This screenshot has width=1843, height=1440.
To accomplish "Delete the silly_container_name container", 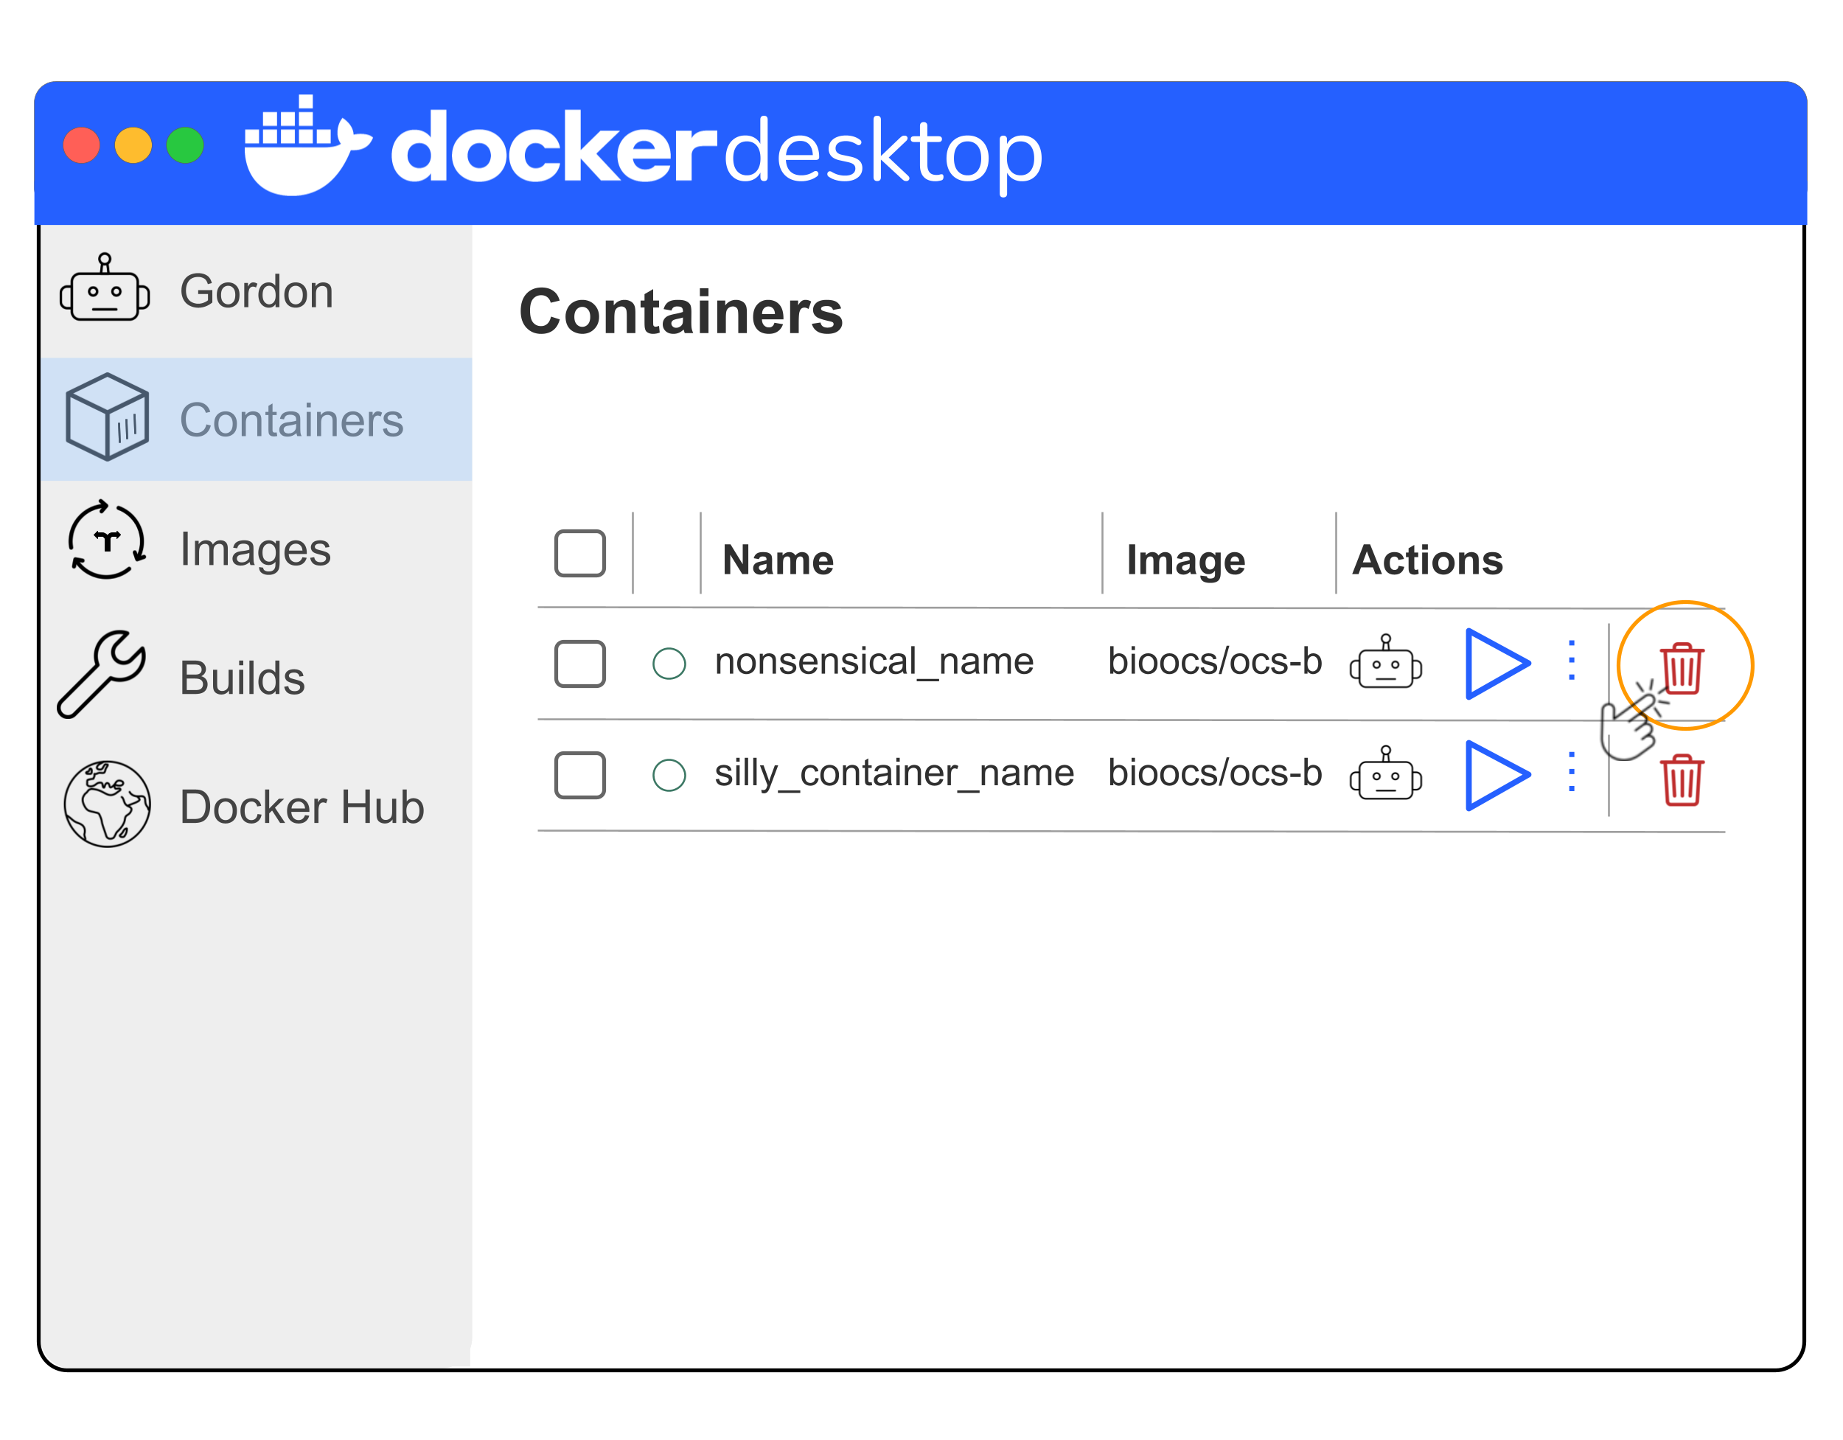I will [1682, 780].
